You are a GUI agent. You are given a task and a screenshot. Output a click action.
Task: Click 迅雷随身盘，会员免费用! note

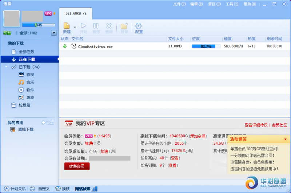coord(252,162)
